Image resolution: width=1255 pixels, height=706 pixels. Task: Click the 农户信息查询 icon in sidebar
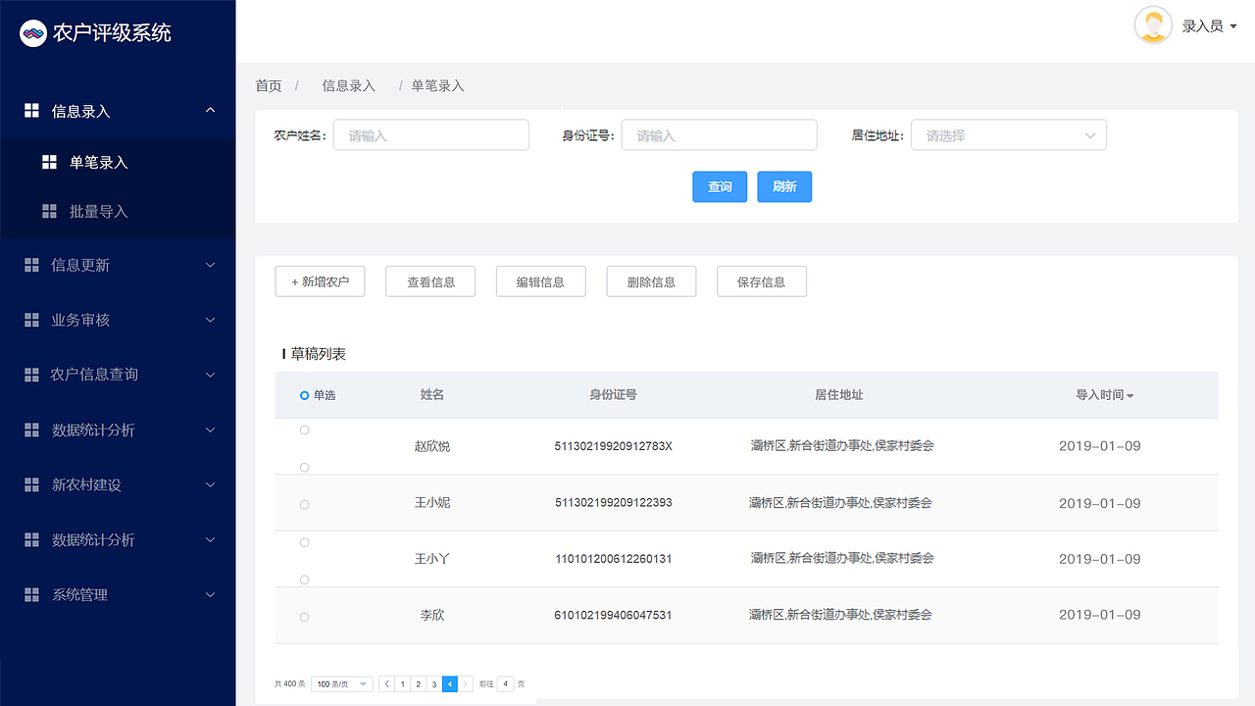pyautogui.click(x=32, y=374)
